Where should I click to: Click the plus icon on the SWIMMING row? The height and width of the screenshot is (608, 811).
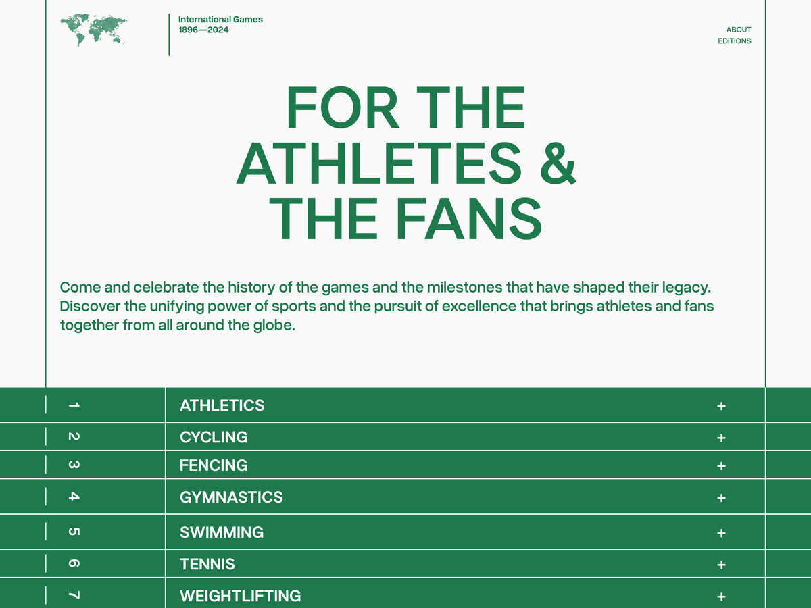click(721, 532)
